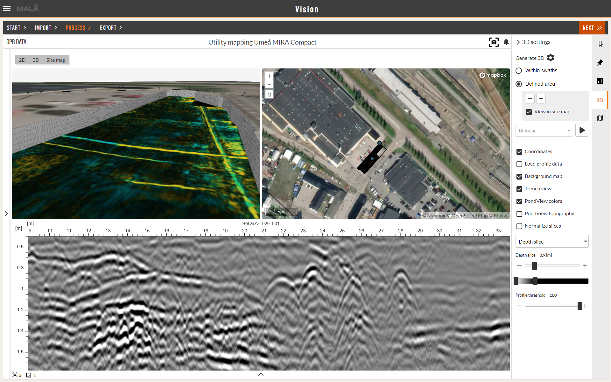Open the Depth slice dropdown
The image size is (611, 382).
552,242
